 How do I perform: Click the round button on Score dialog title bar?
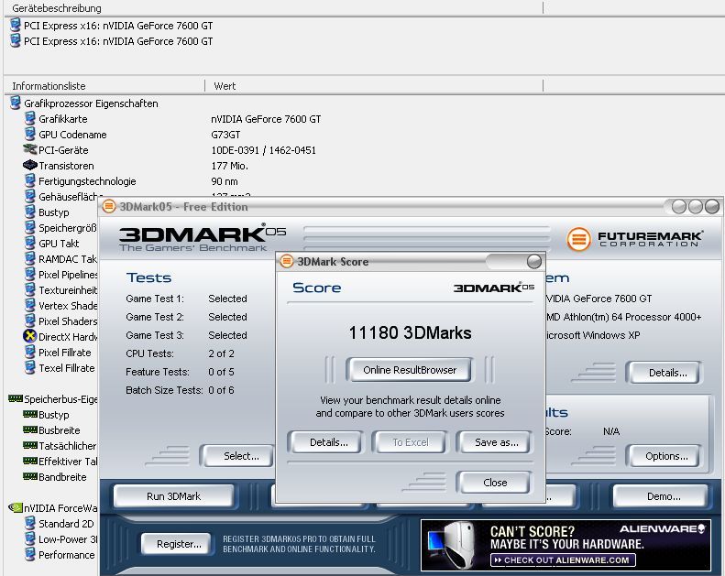click(534, 261)
